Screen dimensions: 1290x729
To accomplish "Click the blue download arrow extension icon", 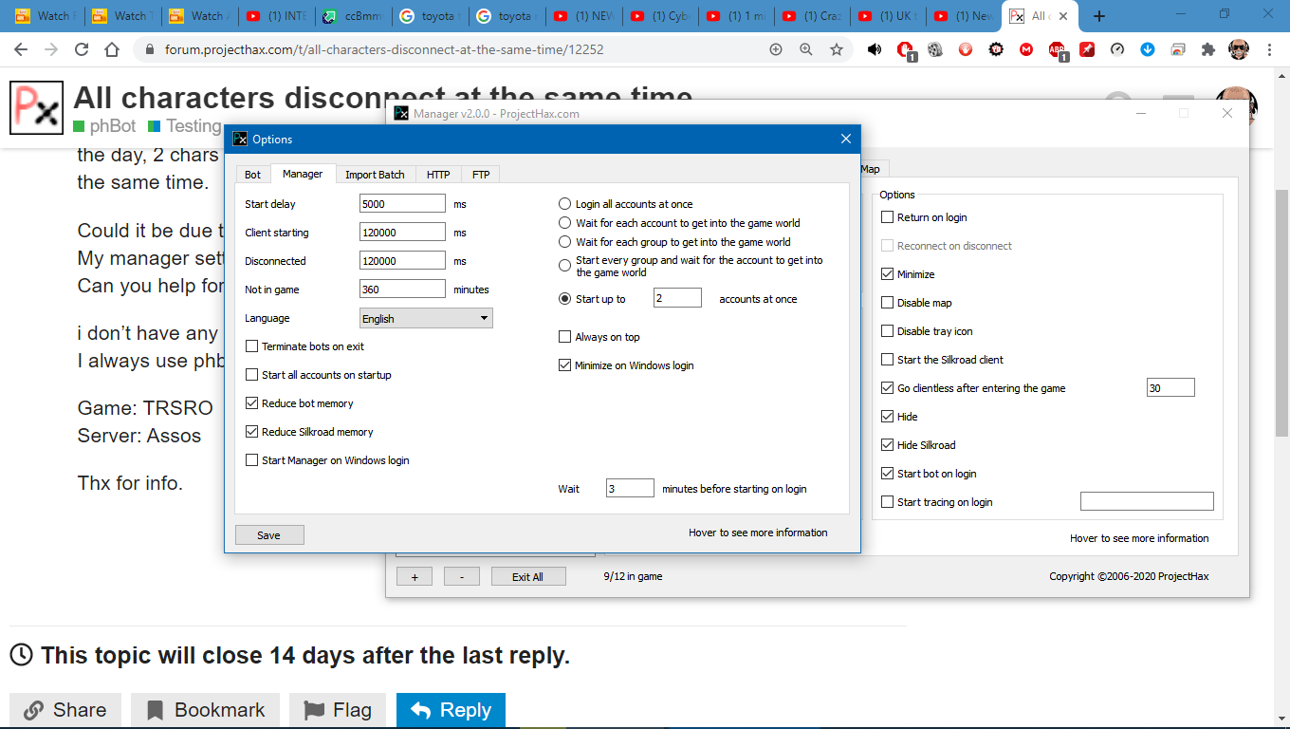I will click(x=1147, y=50).
